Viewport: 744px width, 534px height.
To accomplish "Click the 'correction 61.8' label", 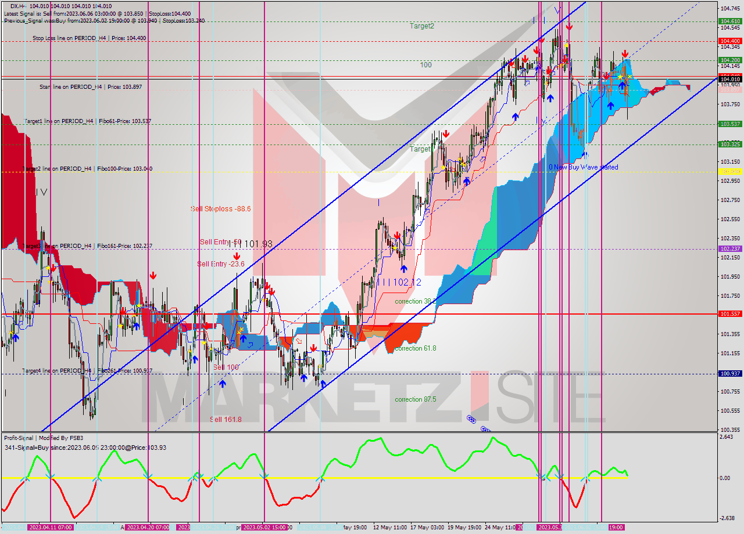I will click(415, 348).
